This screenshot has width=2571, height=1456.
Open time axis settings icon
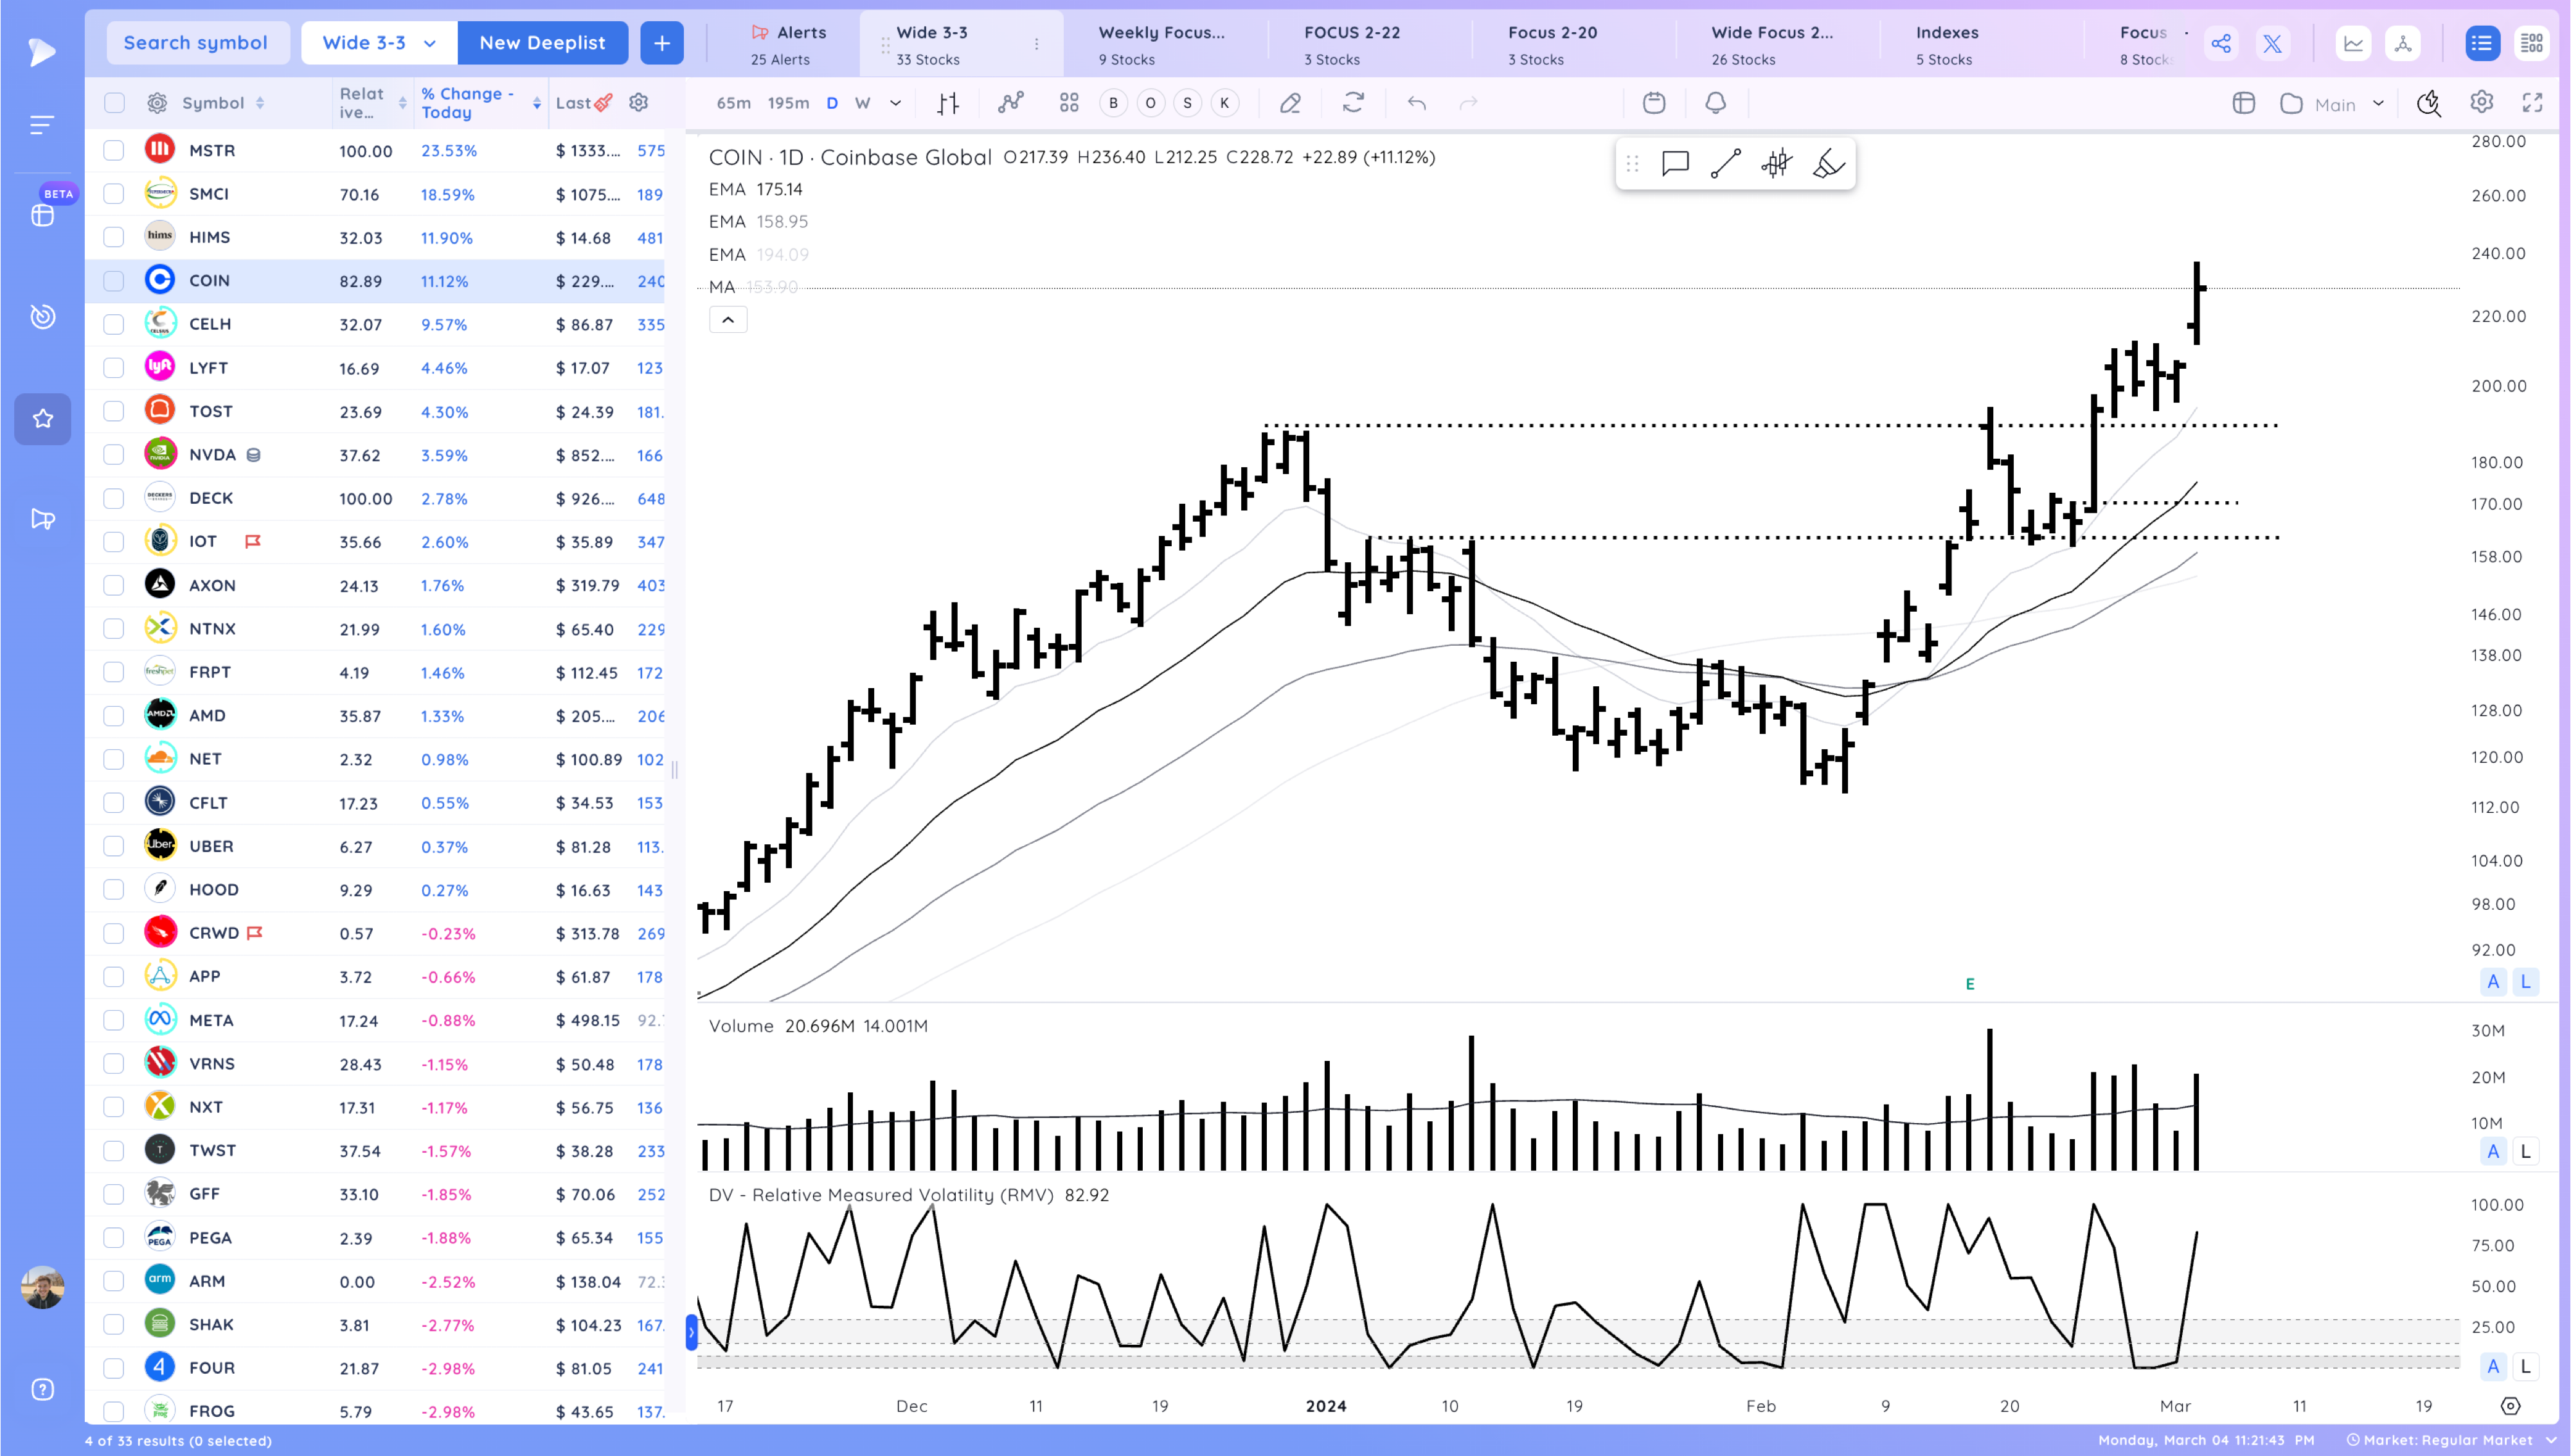click(2510, 1406)
